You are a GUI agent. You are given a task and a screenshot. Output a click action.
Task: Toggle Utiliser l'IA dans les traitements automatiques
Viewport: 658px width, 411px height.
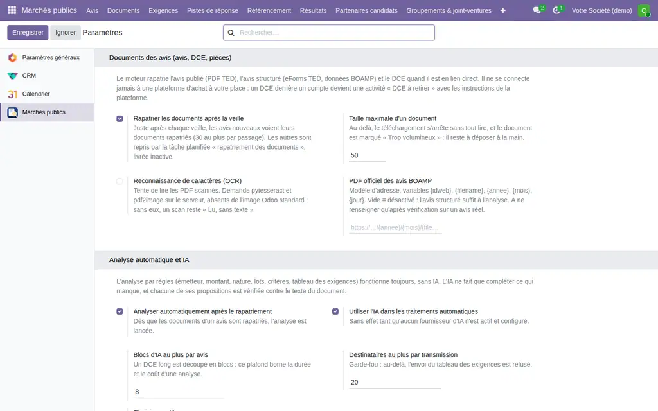(335, 311)
